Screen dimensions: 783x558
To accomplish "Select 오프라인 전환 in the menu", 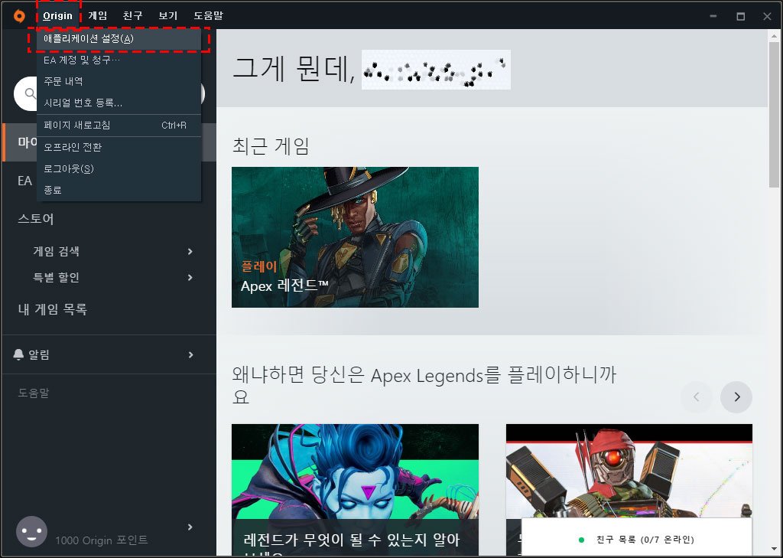I will click(119, 147).
